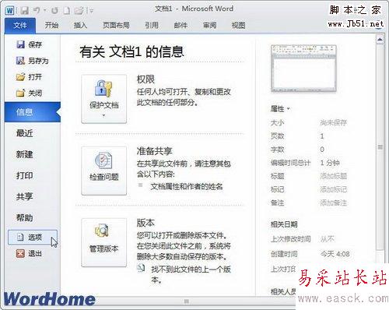Switch to the 开始 tab
This screenshot has height=310, width=389.
(51, 25)
